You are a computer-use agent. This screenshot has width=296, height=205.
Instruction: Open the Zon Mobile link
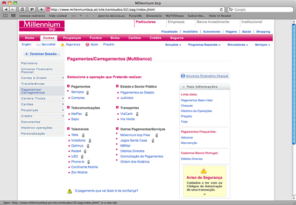point(79,172)
